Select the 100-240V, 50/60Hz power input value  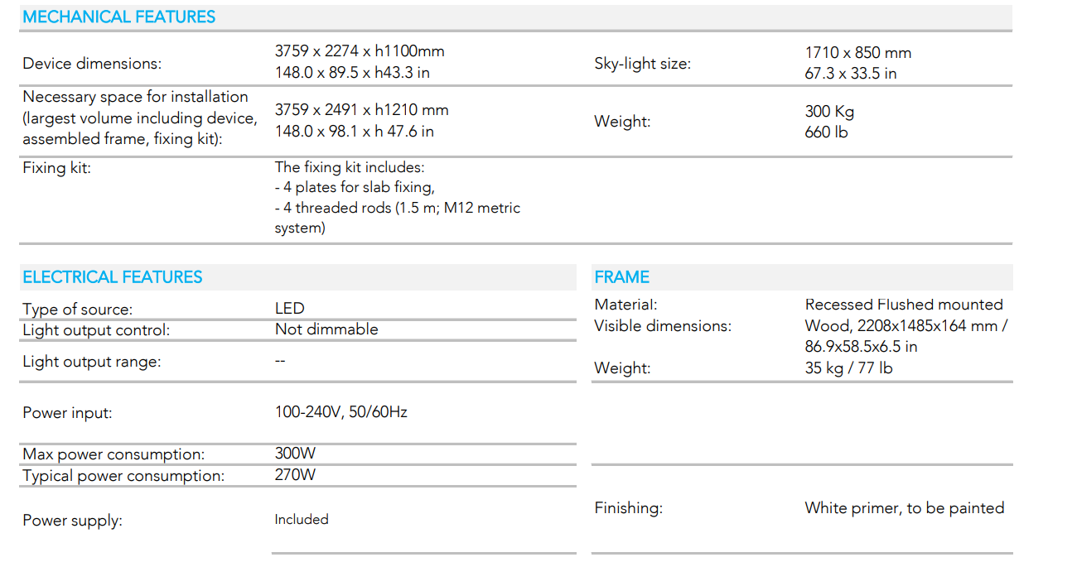341,411
